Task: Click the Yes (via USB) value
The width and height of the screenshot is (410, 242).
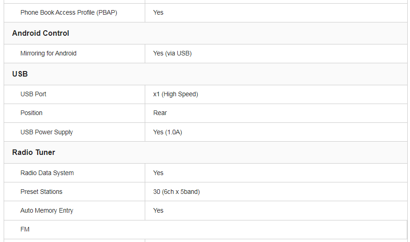Action: pos(172,53)
